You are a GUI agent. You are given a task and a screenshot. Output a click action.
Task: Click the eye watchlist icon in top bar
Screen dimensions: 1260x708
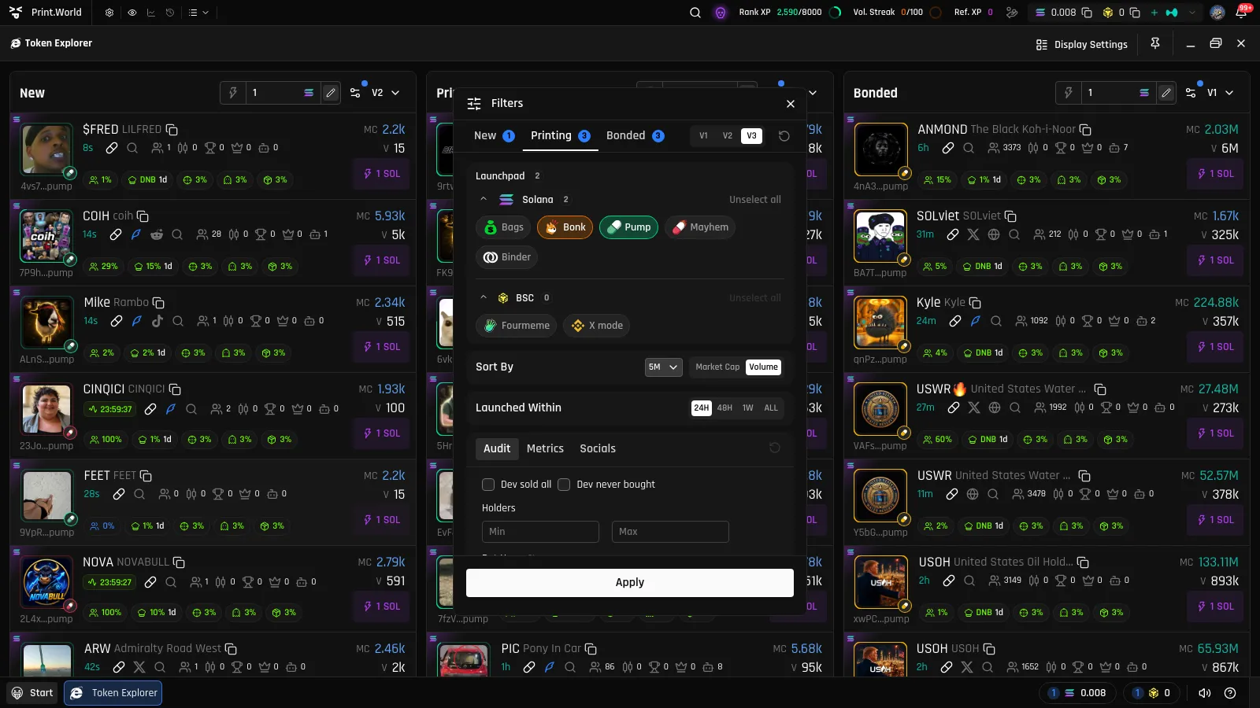132,13
